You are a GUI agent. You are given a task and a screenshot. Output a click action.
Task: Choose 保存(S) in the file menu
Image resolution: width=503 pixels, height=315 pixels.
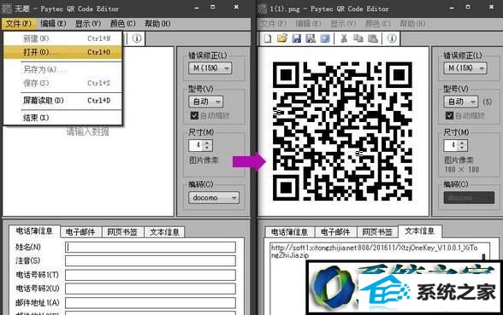point(63,84)
